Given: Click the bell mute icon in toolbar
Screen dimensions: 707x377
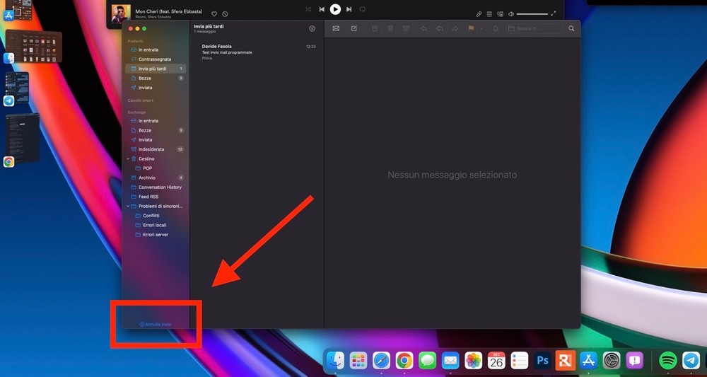Looking at the screenshot, I should (496, 28).
